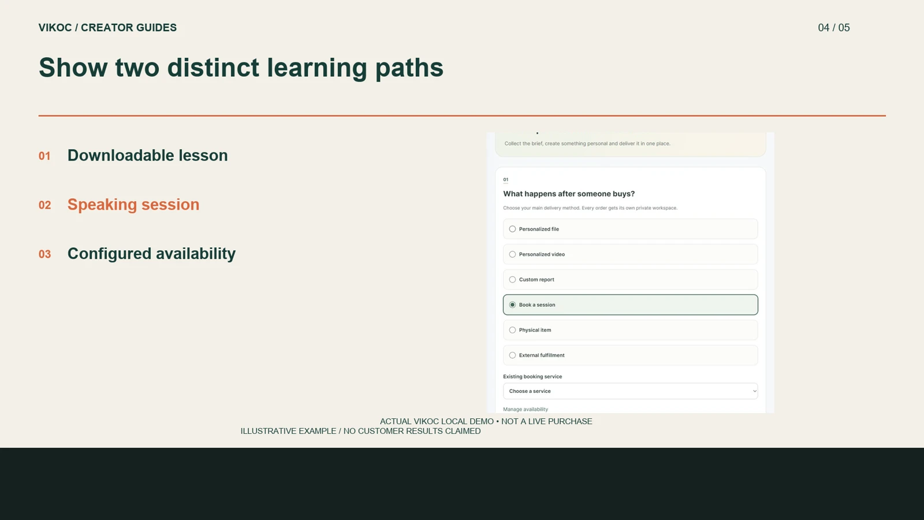924x520 pixels.
Task: Click the 'VIKOC / CREATOR GUIDES' header text
Action: (x=107, y=28)
